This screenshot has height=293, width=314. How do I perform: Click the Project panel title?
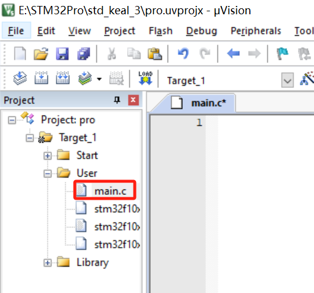[x=19, y=100]
